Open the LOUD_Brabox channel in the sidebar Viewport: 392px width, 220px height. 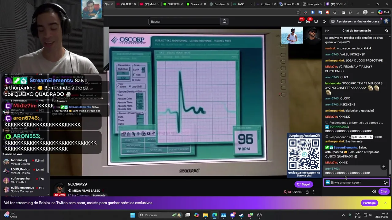click(24, 171)
